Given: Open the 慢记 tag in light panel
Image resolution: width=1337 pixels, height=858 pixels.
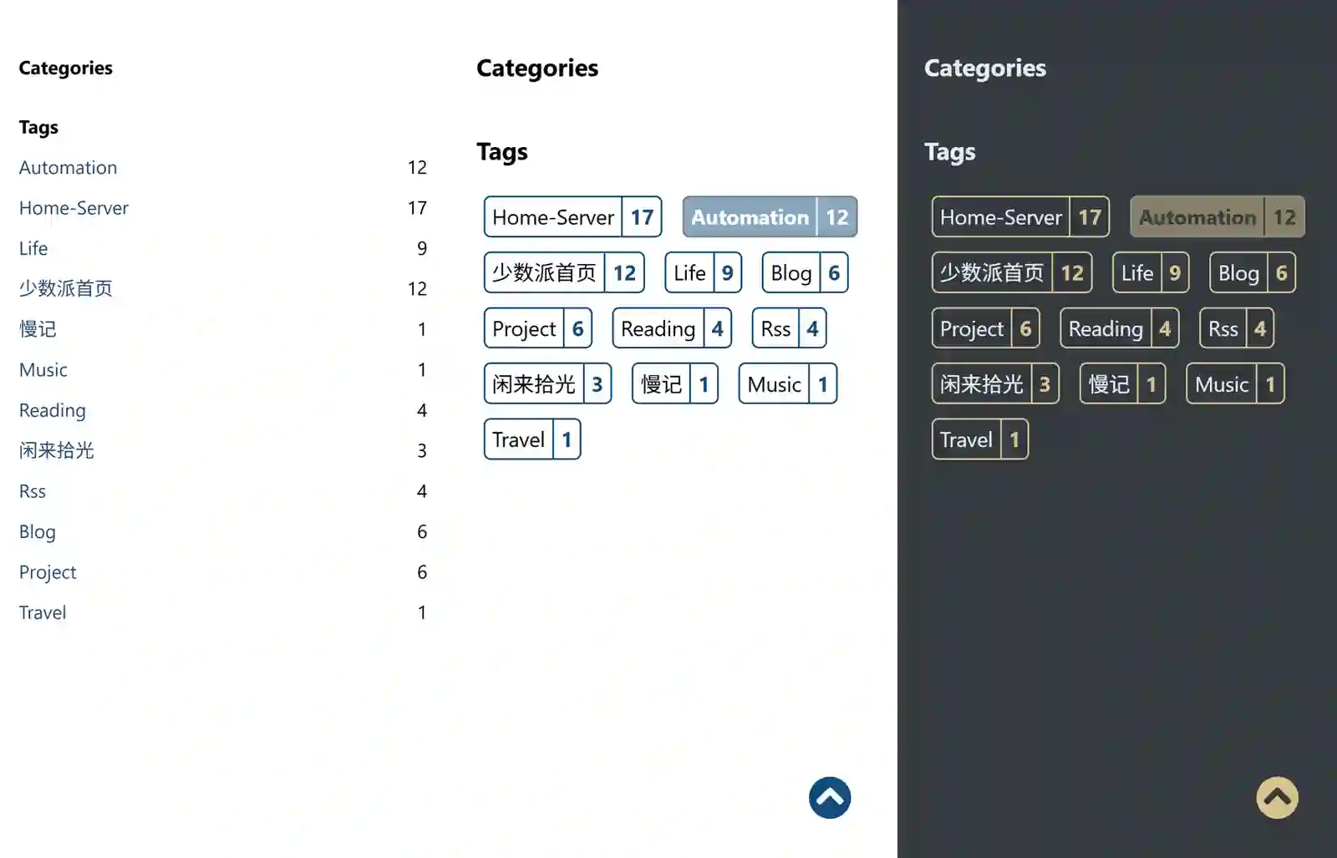Looking at the screenshot, I should [674, 384].
